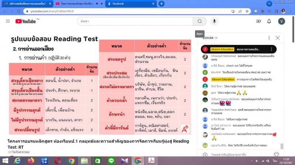The height and width of the screenshot is (165, 295).
Task: Open LINE app from taskbar
Action: point(111,161)
